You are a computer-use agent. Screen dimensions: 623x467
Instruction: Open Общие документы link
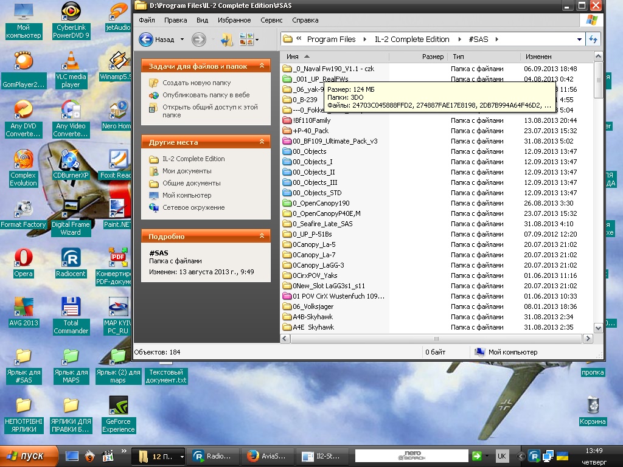click(191, 184)
